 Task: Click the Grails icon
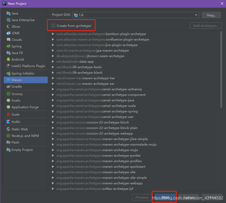click(8, 100)
